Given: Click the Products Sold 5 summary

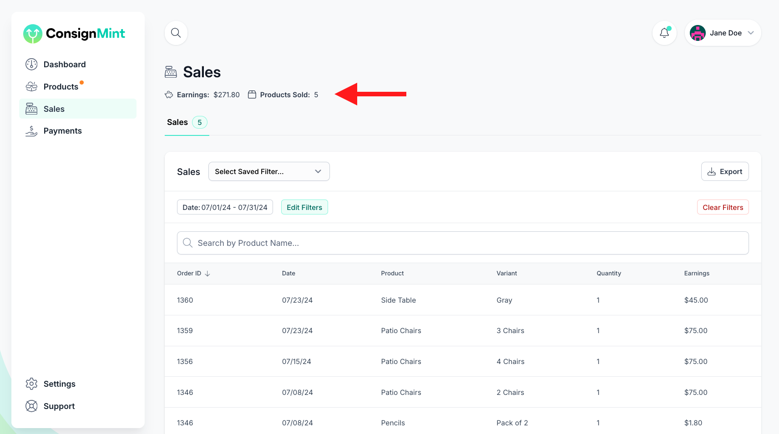Looking at the screenshot, I should pyautogui.click(x=283, y=95).
